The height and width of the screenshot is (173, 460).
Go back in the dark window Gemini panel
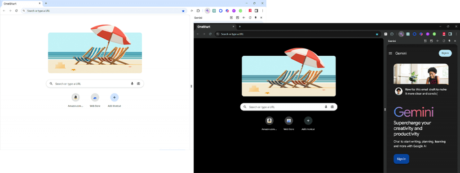point(438,41)
